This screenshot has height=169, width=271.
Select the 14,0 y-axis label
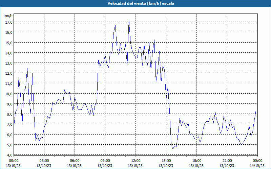(x=8, y=53)
